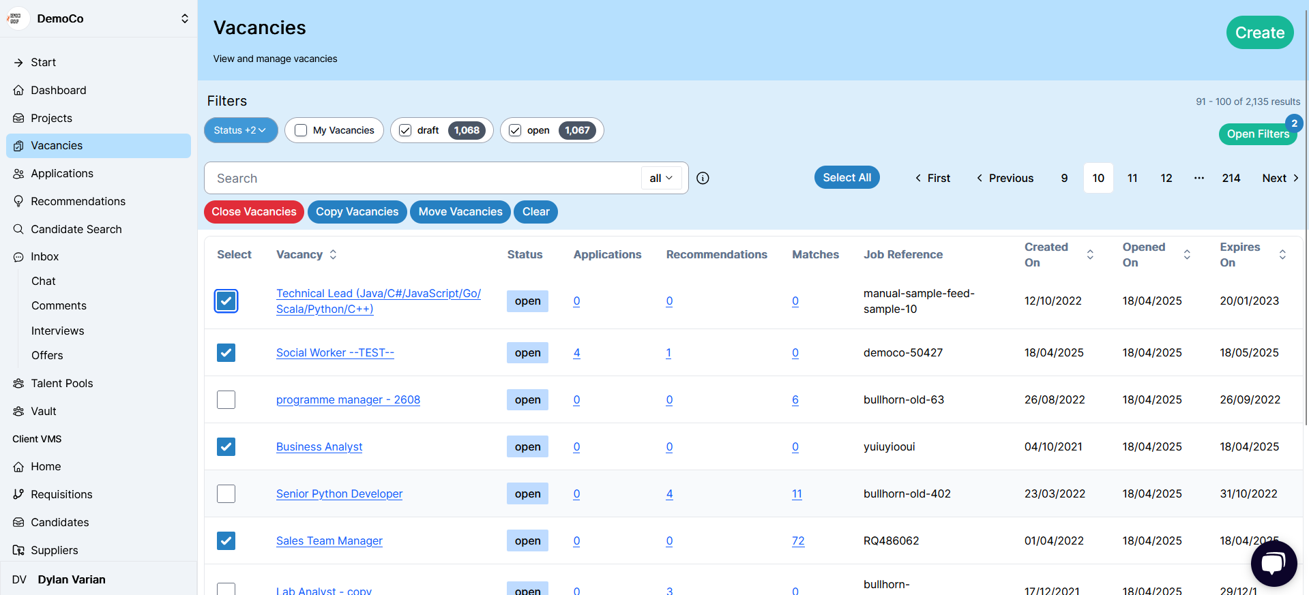Click the DV user initials avatar

point(19,579)
